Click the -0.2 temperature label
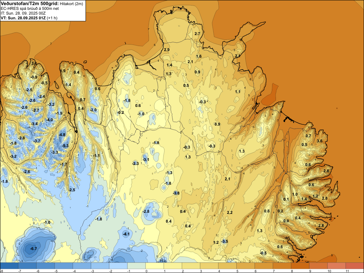The height and width of the screenshot is (273, 364). click(120, 112)
